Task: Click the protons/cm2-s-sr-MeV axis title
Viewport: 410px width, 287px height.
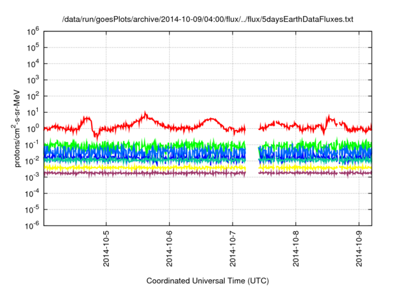Action: (16, 128)
